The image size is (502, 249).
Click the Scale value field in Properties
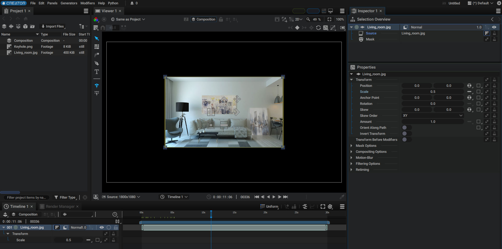433,92
